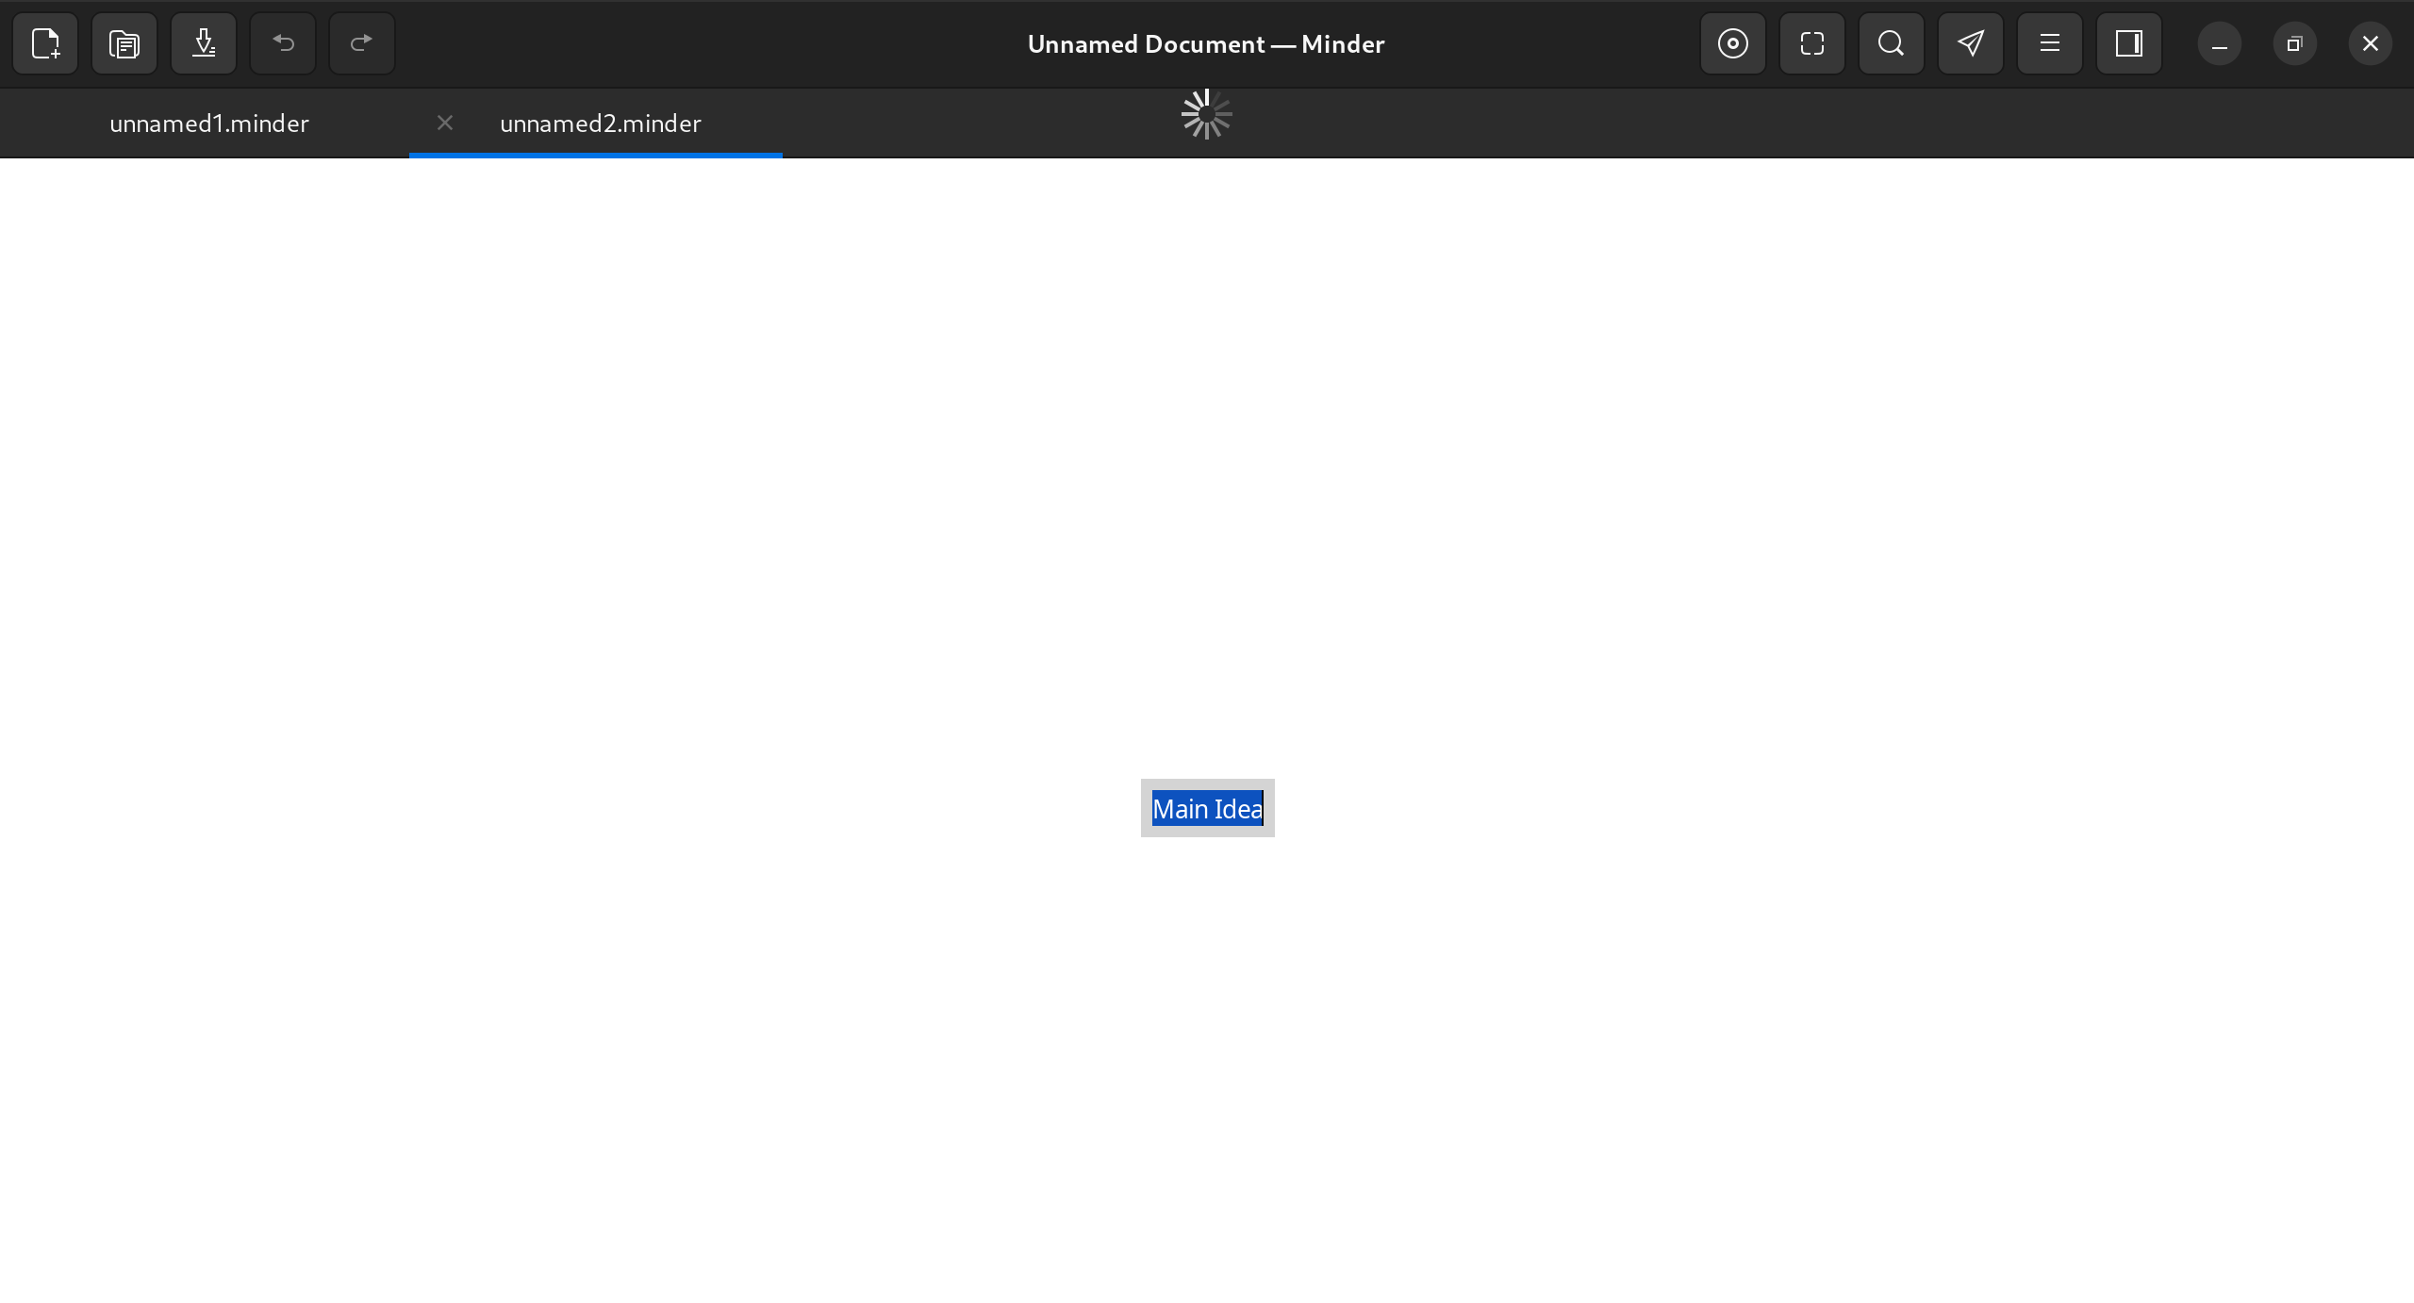Select the unnamed2.minder tab
The width and height of the screenshot is (2414, 1303).
[599, 123]
